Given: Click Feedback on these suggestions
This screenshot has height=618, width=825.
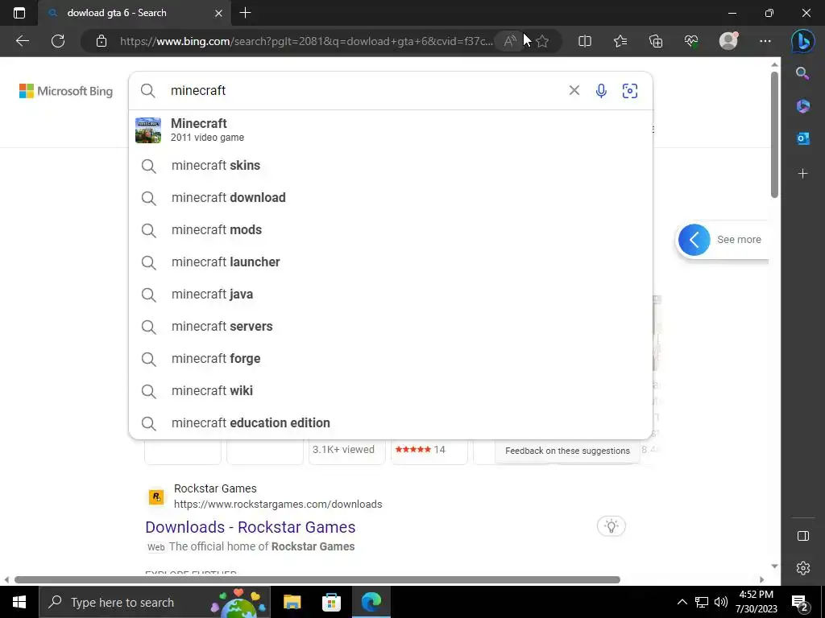Looking at the screenshot, I should [x=567, y=451].
